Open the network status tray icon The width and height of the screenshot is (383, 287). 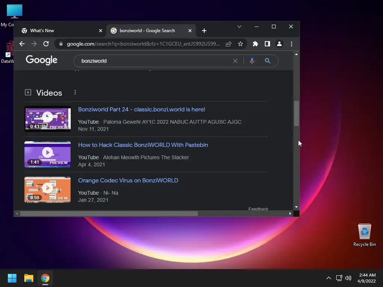tap(339, 278)
